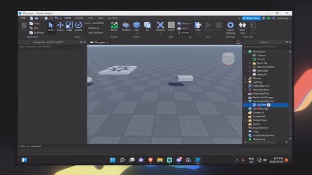Image resolution: width=312 pixels, height=175 pixels.
Task: Open Windows taskbar Search
Action: [122, 160]
